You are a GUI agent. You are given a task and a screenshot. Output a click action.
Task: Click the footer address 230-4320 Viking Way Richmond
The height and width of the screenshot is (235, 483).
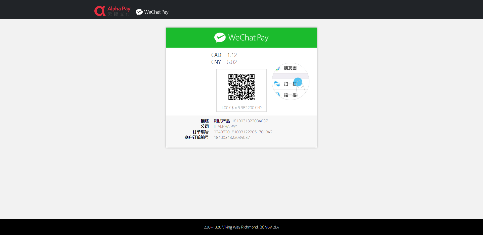[x=242, y=227]
